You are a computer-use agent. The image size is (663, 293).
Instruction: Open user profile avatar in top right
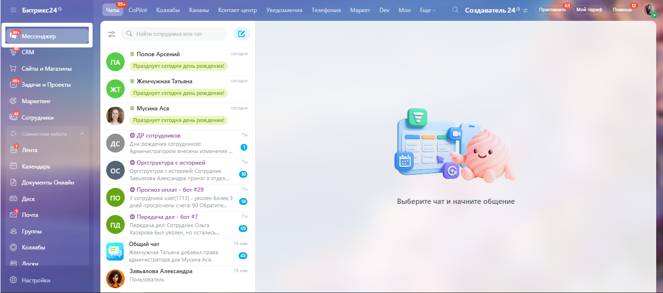tap(649, 10)
